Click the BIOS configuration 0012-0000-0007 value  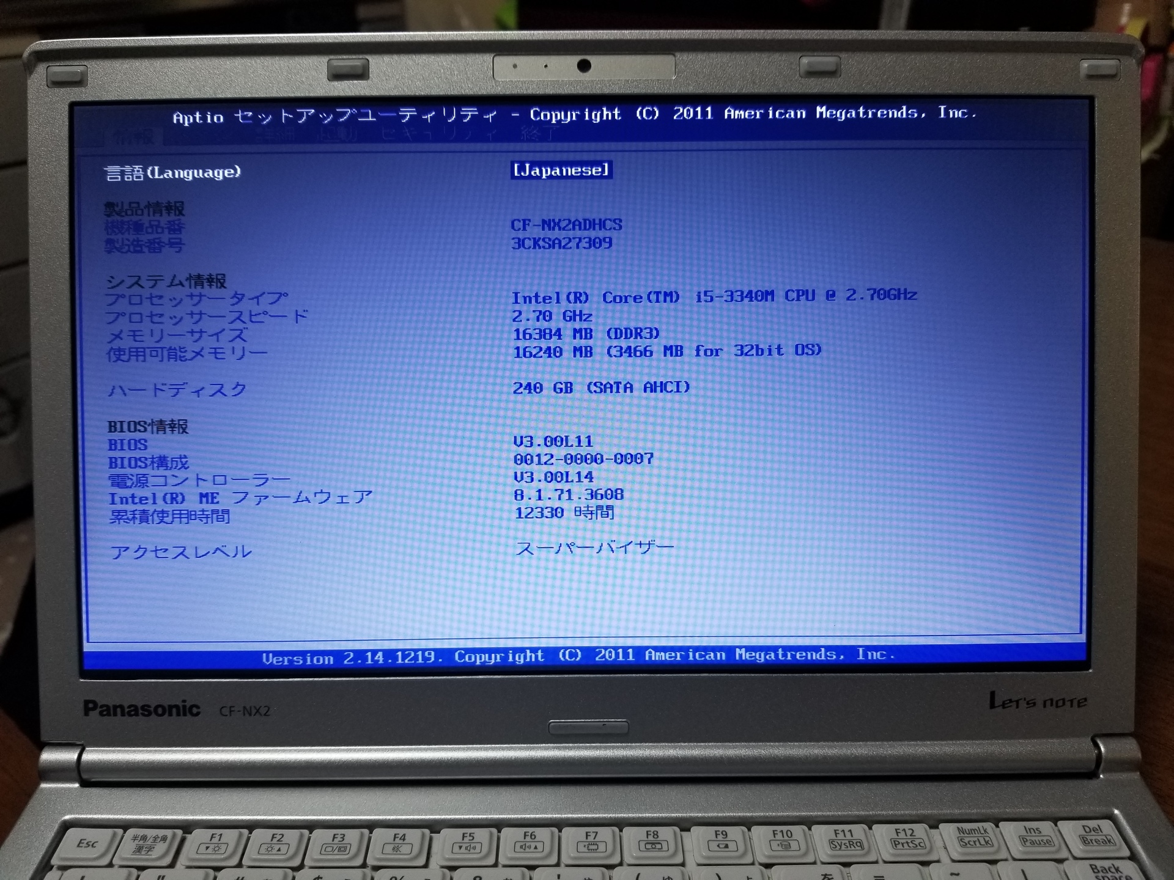(583, 459)
